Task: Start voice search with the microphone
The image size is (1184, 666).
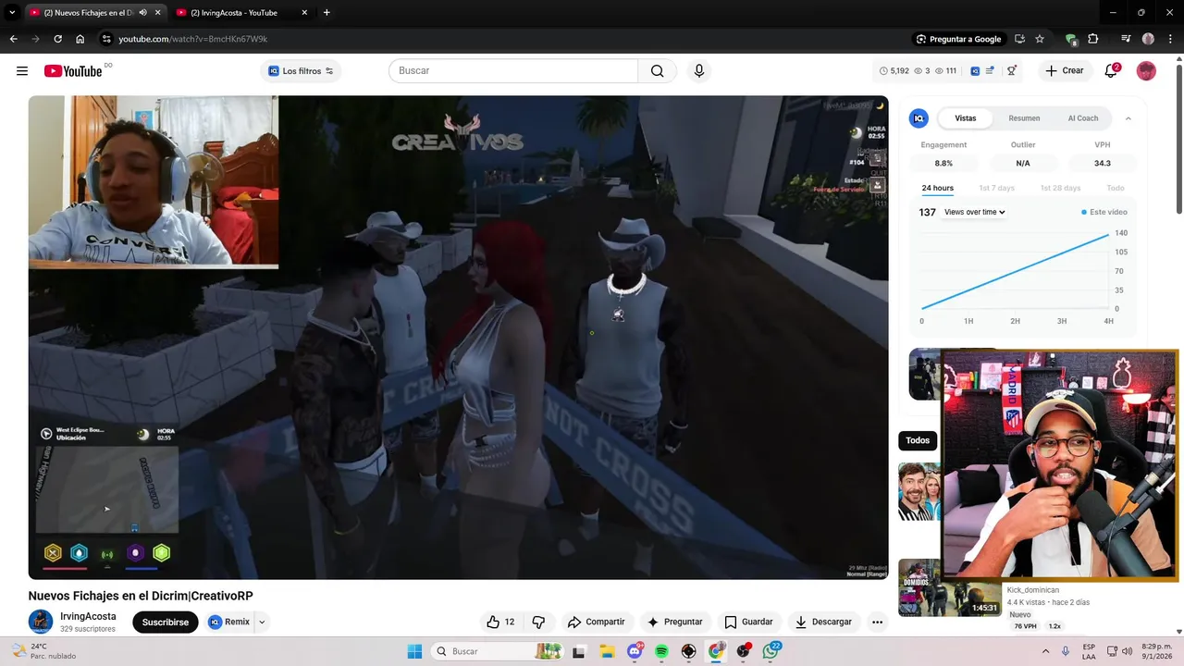Action: click(699, 70)
